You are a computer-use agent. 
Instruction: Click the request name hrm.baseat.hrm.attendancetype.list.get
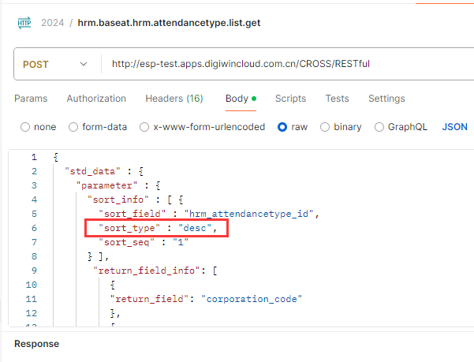pyautogui.click(x=169, y=23)
